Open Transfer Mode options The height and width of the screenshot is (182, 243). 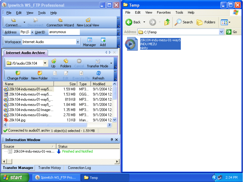coord(97,63)
